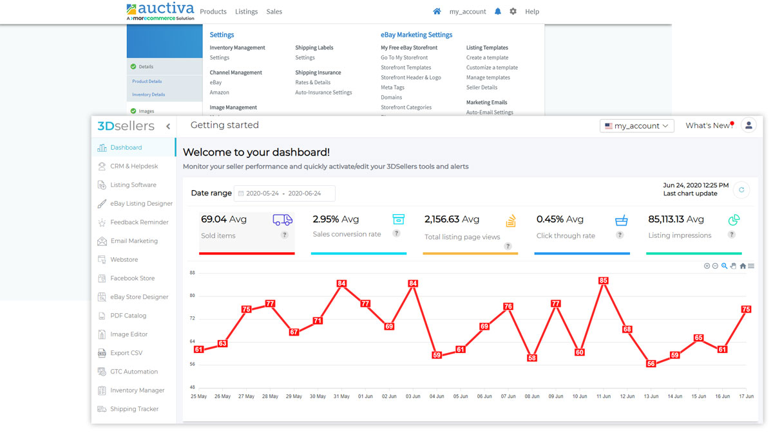Open Help in Auctiva header
Image resolution: width=773 pixels, height=434 pixels.
(x=532, y=12)
